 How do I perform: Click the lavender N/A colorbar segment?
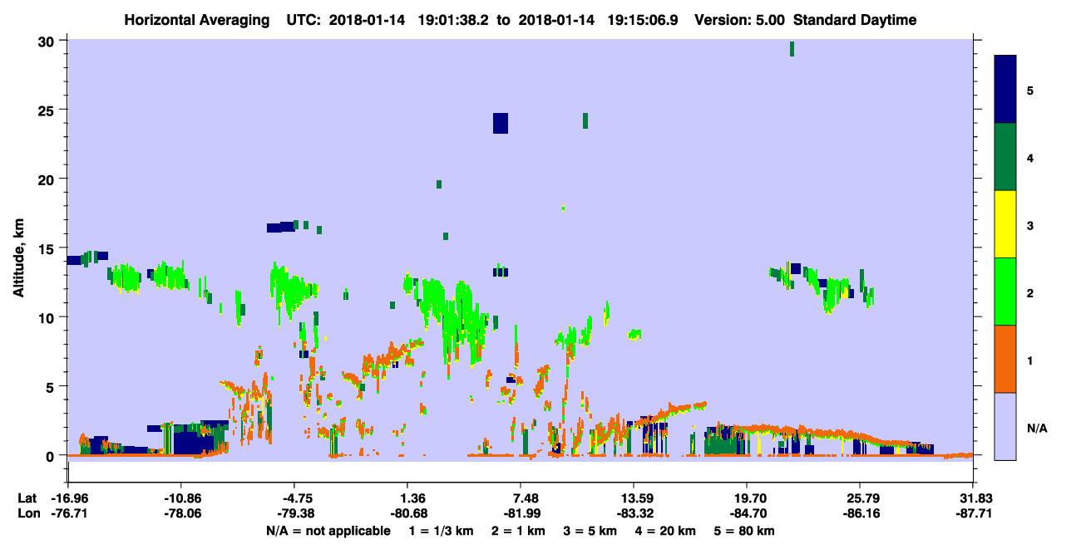1005,426
